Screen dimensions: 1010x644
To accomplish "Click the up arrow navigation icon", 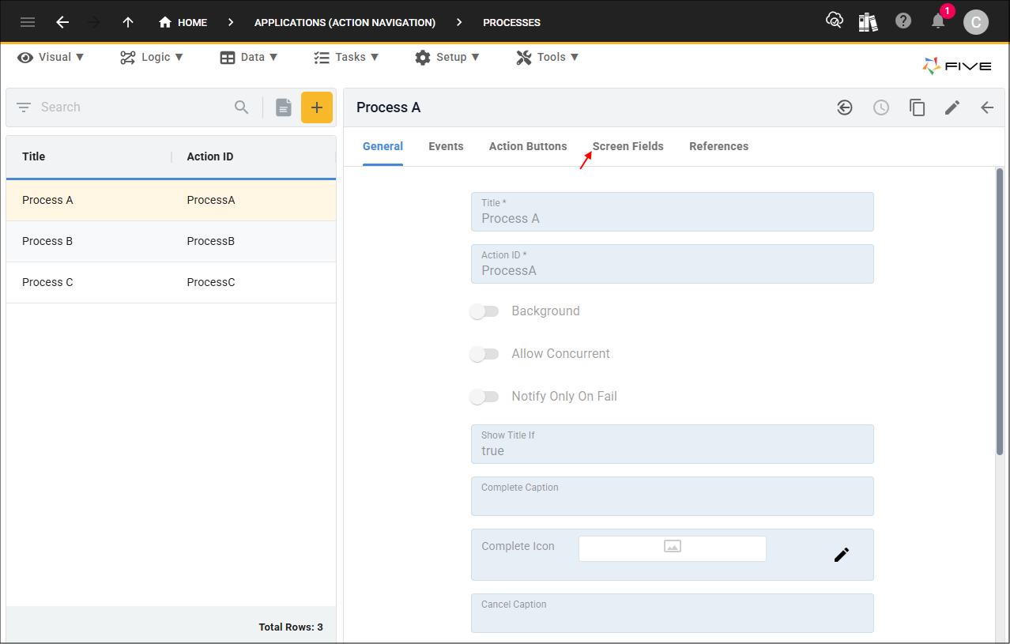I will [128, 22].
